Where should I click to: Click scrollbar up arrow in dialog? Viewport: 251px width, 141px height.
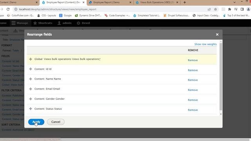221,42
